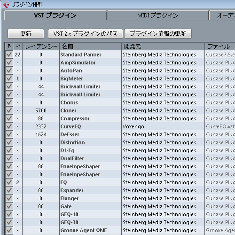Select the AmpSimulator plugin name
Image resolution: width=235 pixels, height=235 pixels.
pyautogui.click(x=78, y=63)
